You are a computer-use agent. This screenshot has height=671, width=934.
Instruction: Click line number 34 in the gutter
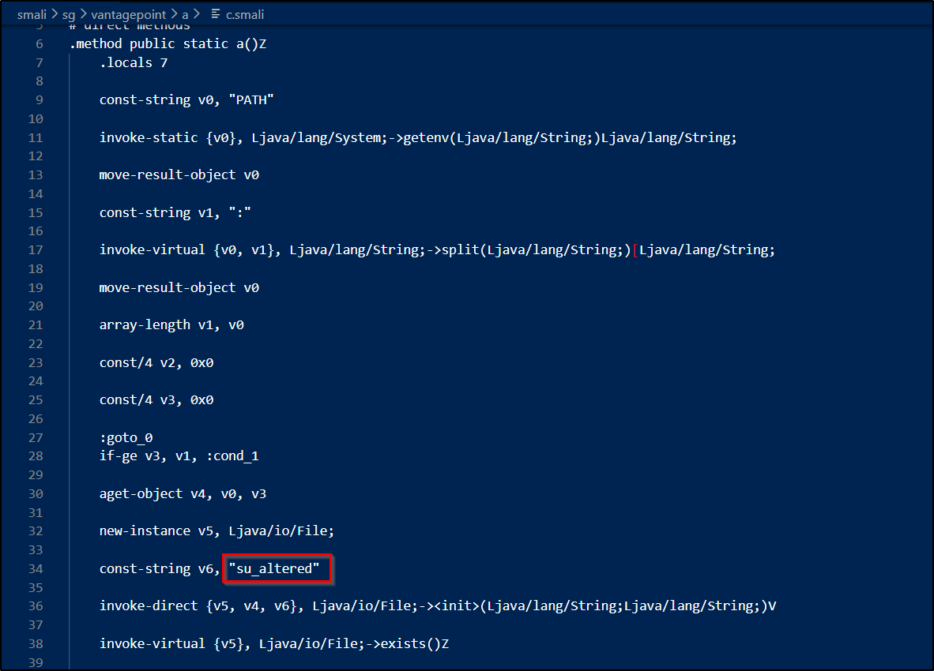click(36, 568)
